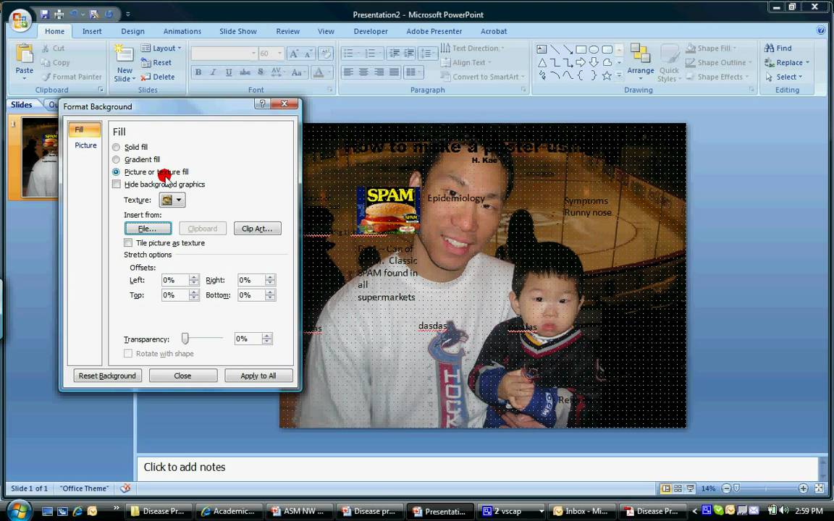834x521 pixels.
Task: Click the PowerPoint Help icon
Action: 821,31
